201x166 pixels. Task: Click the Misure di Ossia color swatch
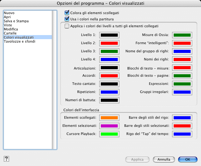[182, 35]
